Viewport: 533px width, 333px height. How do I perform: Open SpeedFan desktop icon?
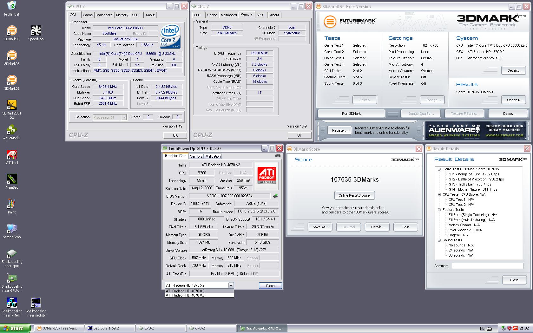click(x=36, y=33)
